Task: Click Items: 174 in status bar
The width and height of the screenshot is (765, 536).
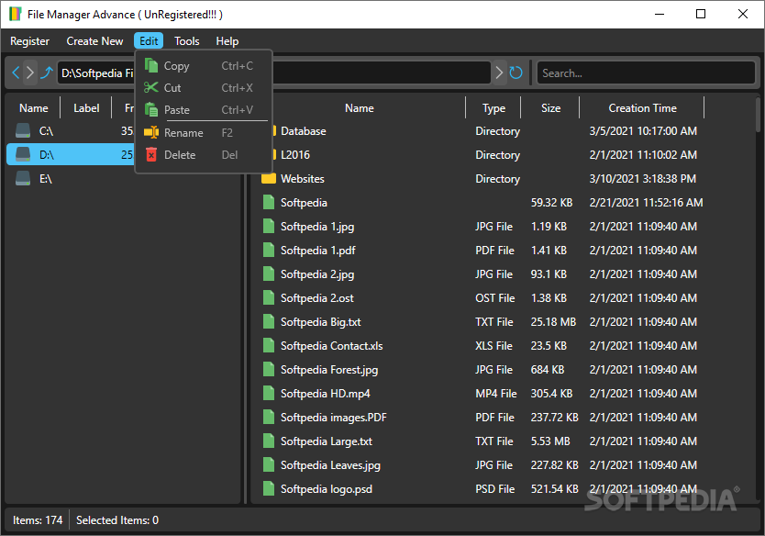Action: pyautogui.click(x=38, y=519)
